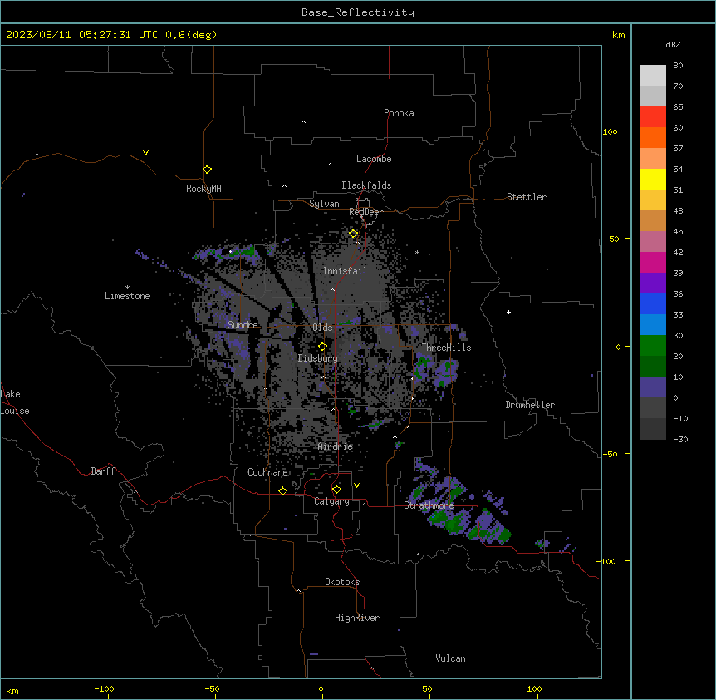Click the yellow diamond marker near RockyMH
Viewport: 716px width, 700px height.
(x=207, y=169)
